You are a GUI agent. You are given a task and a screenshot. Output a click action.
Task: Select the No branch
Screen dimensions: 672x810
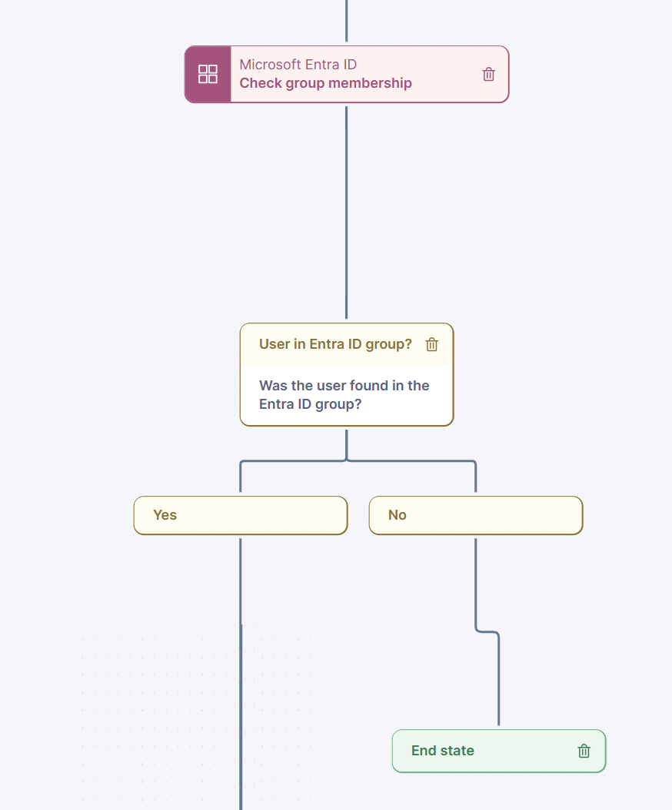coord(476,515)
